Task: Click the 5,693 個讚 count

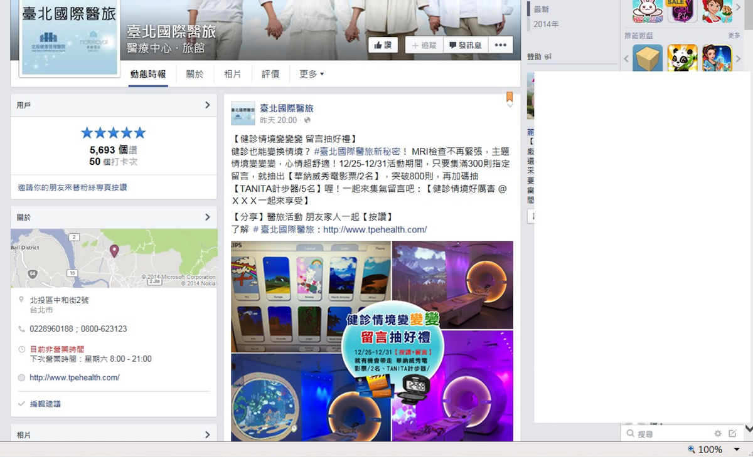Action: point(114,150)
